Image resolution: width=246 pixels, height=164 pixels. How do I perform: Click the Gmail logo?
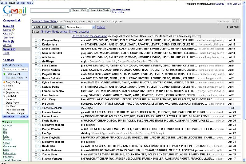pyautogui.click(x=12, y=12)
